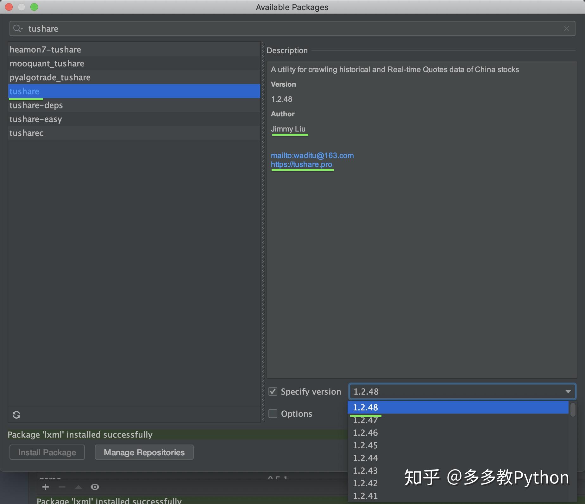Uncheck the Specify version checkbox
This screenshot has height=504, width=585.
[x=273, y=391]
